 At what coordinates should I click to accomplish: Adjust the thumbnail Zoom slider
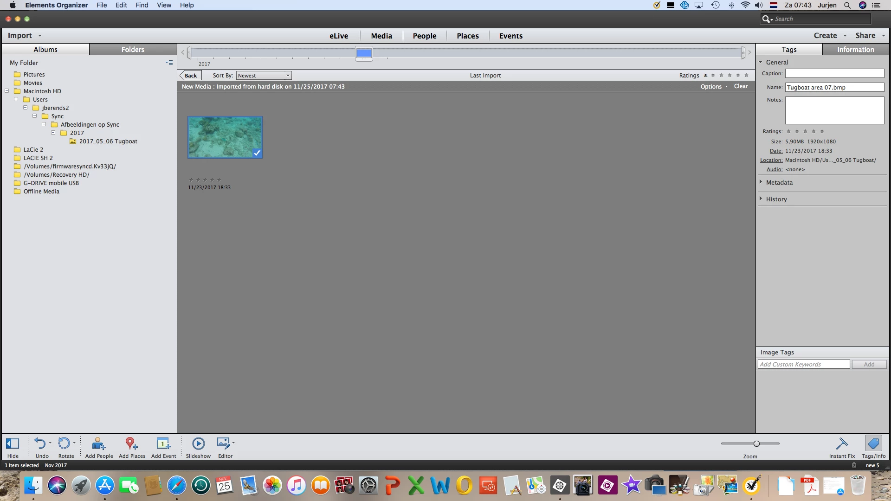pyautogui.click(x=756, y=444)
